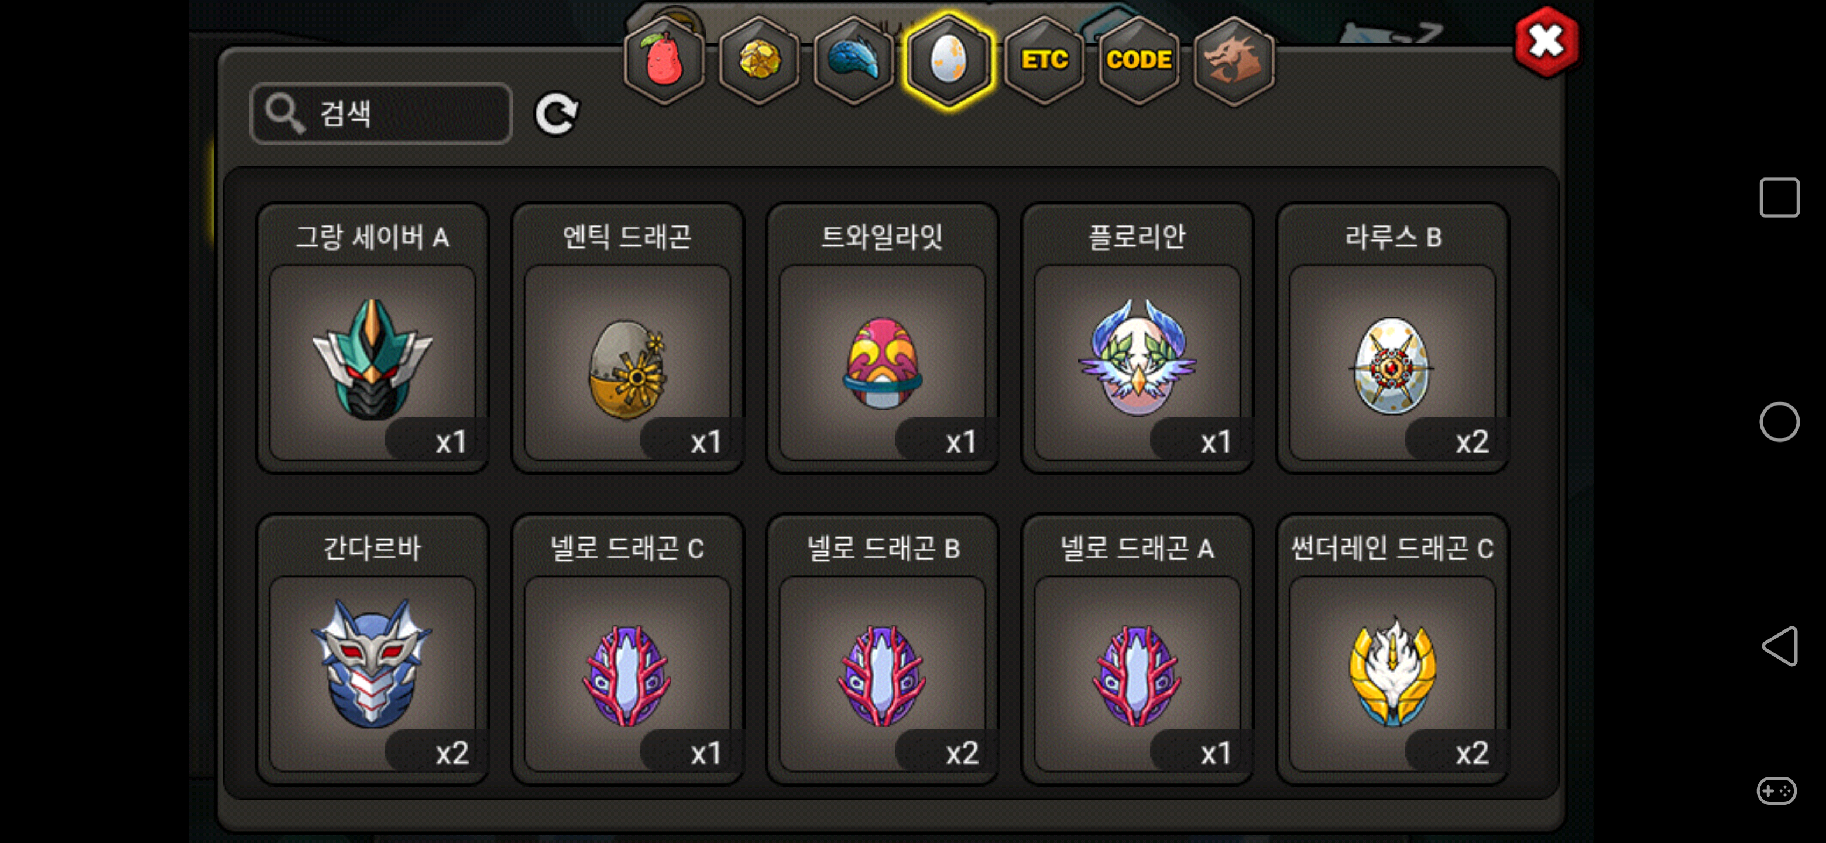Select the 넬로 드래곤 C egg
The width and height of the screenshot is (1826, 843).
tap(627, 649)
